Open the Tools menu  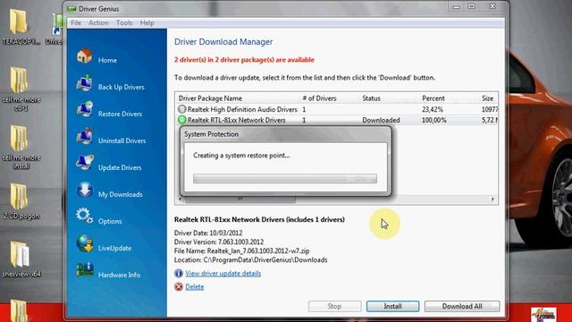(x=124, y=23)
